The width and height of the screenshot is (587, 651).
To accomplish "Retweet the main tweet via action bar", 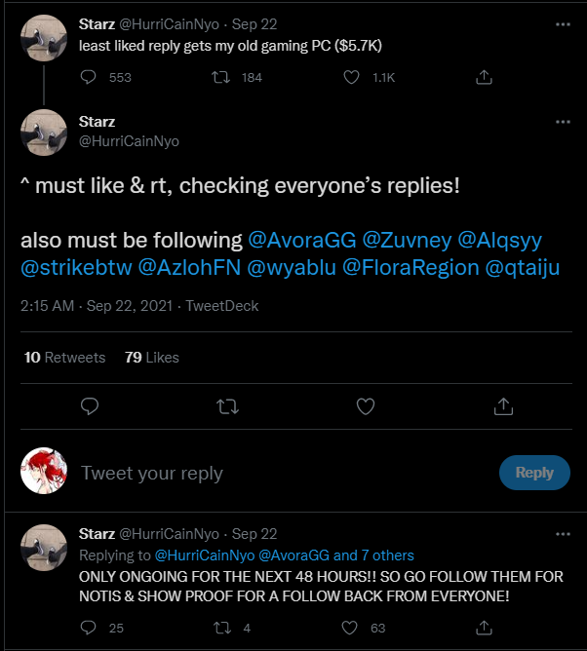I will click(x=227, y=404).
